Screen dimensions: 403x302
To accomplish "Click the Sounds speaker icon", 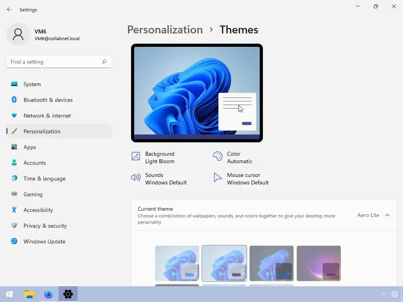I will (x=136, y=177).
